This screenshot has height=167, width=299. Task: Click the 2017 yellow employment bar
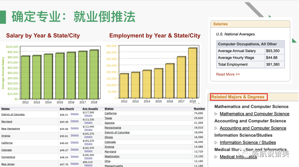point(181,77)
